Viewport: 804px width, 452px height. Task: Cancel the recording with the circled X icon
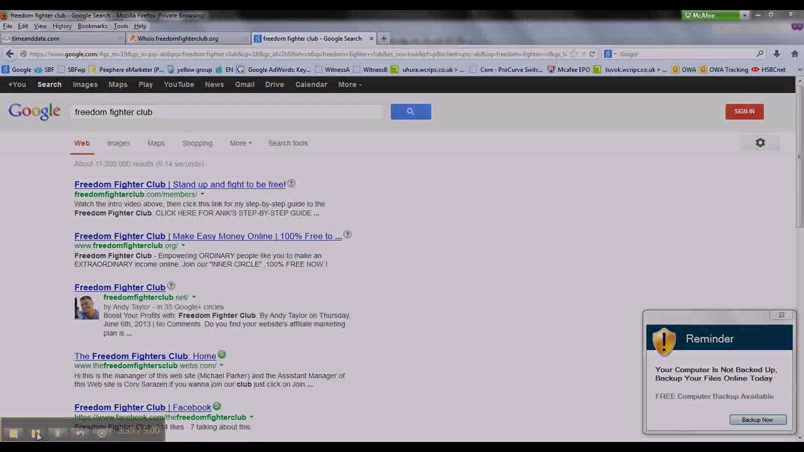[102, 433]
